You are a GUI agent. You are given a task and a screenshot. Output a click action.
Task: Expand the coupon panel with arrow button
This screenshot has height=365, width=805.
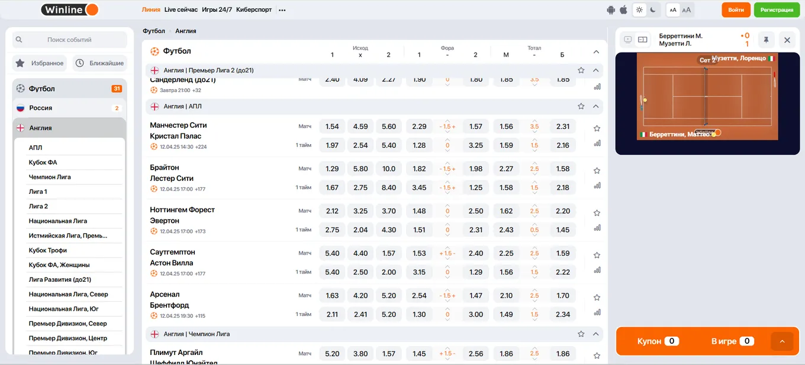782,341
